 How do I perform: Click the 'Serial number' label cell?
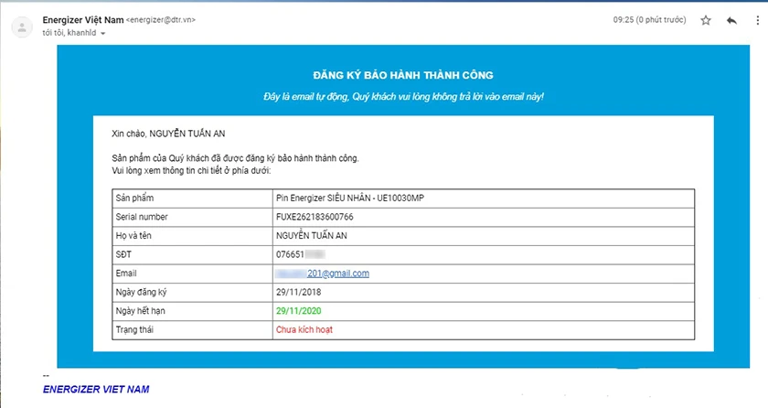click(x=193, y=217)
